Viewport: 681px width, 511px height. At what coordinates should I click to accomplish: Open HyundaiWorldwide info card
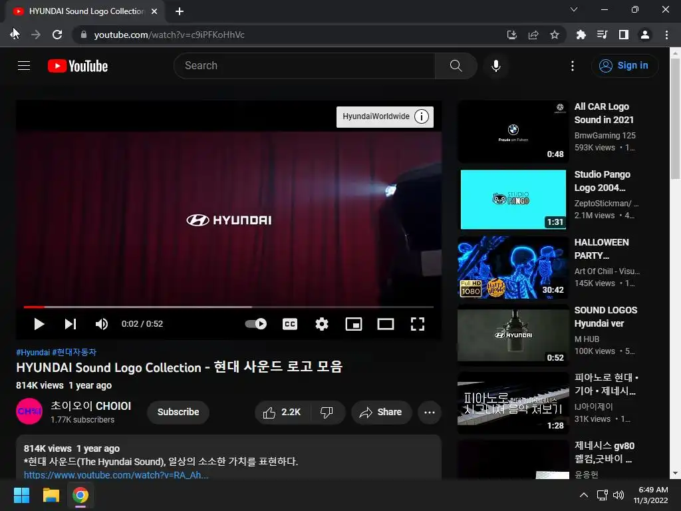click(385, 116)
